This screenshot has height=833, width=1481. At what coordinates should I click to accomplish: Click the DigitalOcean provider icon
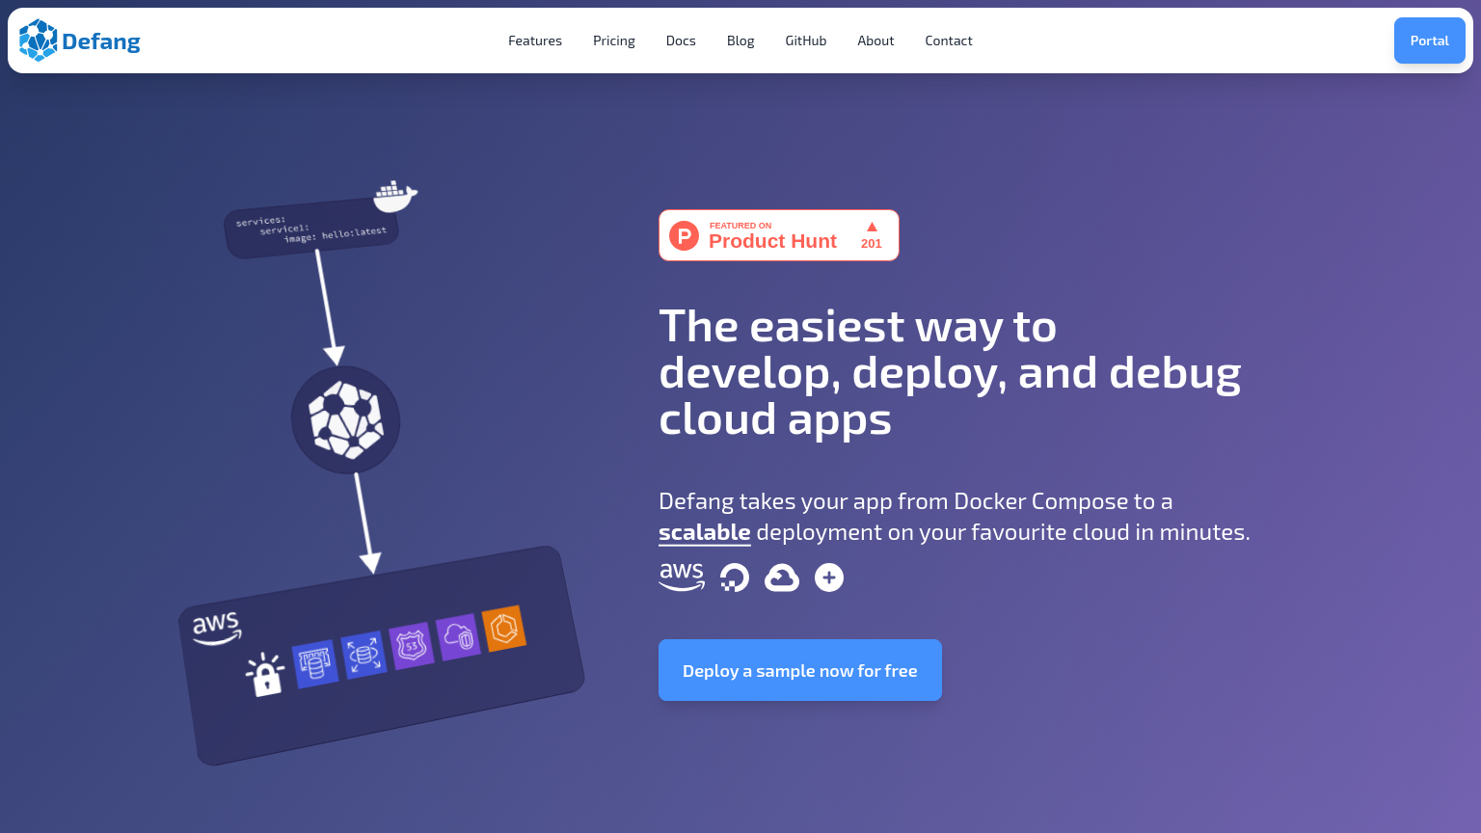(x=734, y=578)
